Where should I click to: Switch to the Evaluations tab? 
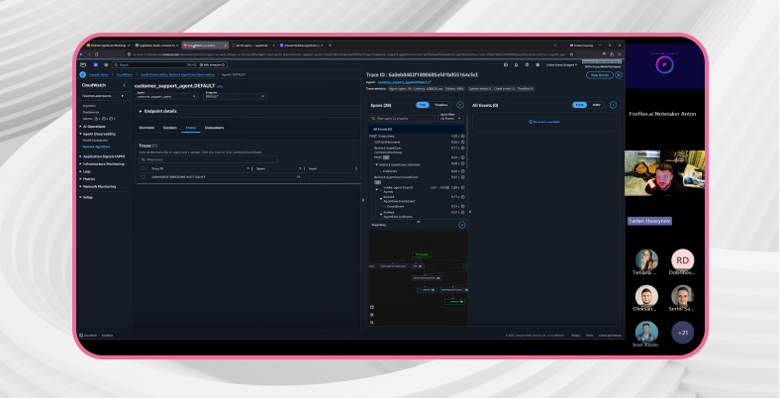[215, 128]
